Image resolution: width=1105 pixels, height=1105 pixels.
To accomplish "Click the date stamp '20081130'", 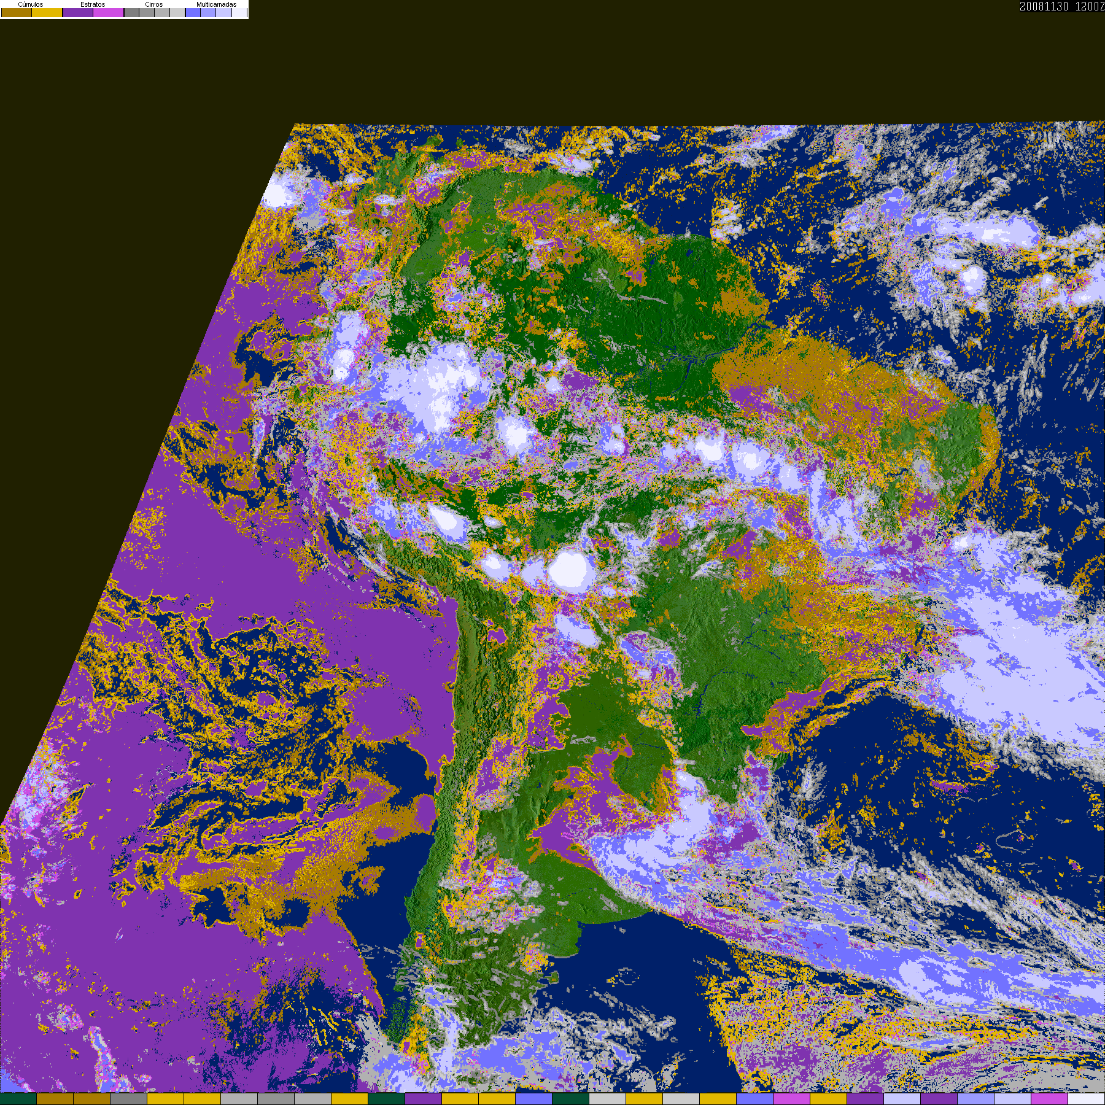I will click(1044, 6).
